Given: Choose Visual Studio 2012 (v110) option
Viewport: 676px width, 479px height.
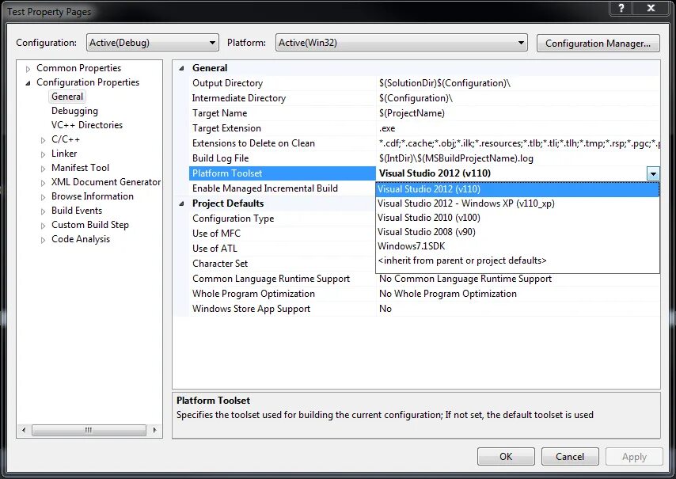Looking at the screenshot, I should click(x=518, y=189).
